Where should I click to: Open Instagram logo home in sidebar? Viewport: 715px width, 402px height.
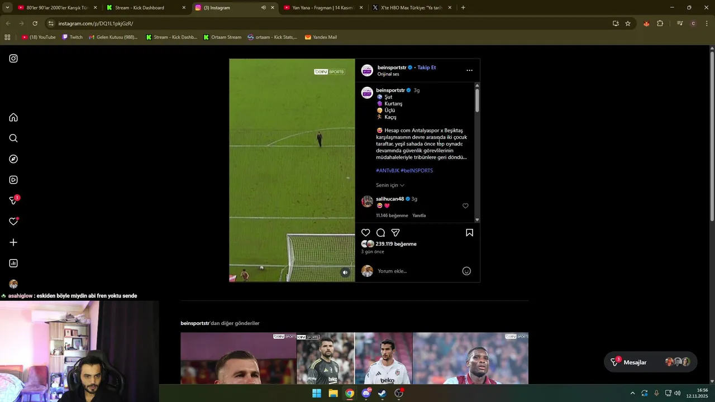(x=13, y=58)
